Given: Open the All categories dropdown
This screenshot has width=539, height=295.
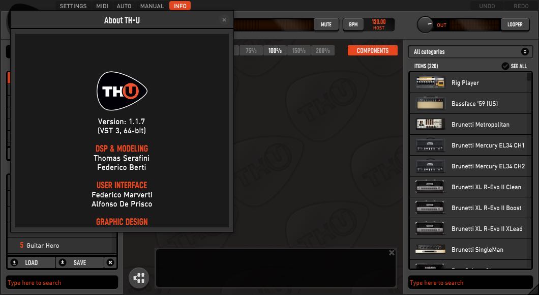Looking at the screenshot, I should (470, 51).
